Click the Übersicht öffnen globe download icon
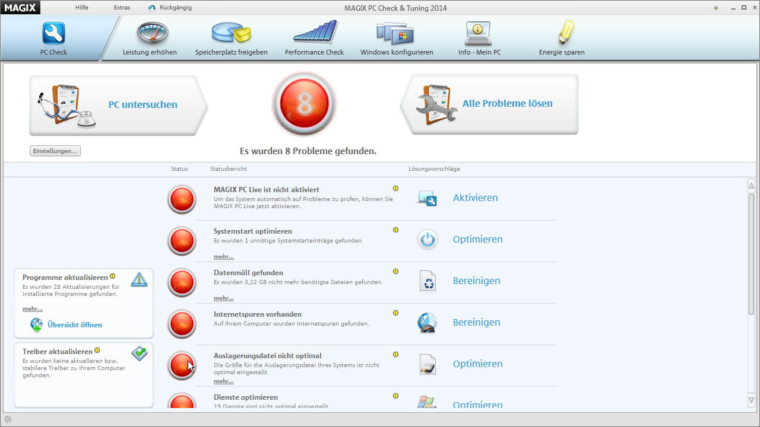 coord(37,325)
